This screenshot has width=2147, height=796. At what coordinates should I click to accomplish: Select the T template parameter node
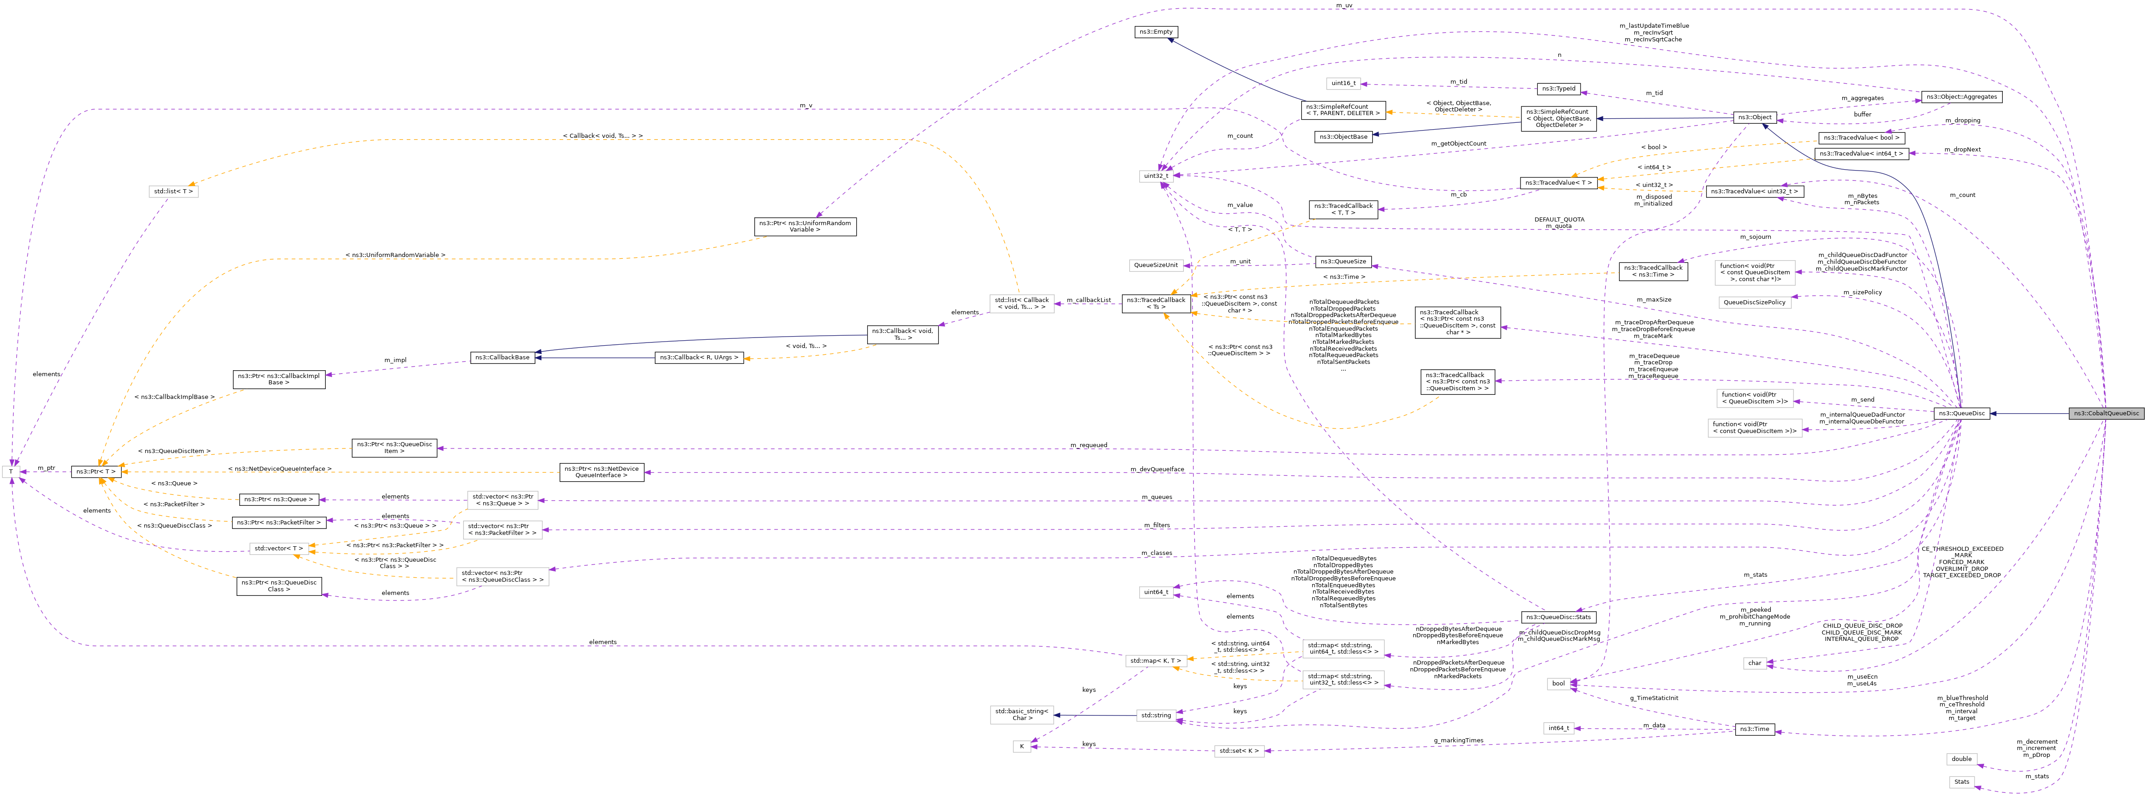[11, 472]
